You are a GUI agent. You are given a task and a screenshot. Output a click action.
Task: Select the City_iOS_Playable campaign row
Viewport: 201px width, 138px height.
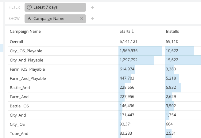[104, 51]
